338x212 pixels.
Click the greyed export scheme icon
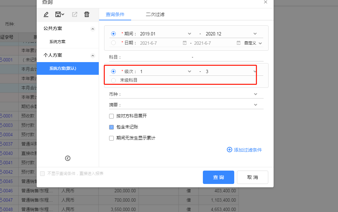point(75,14)
